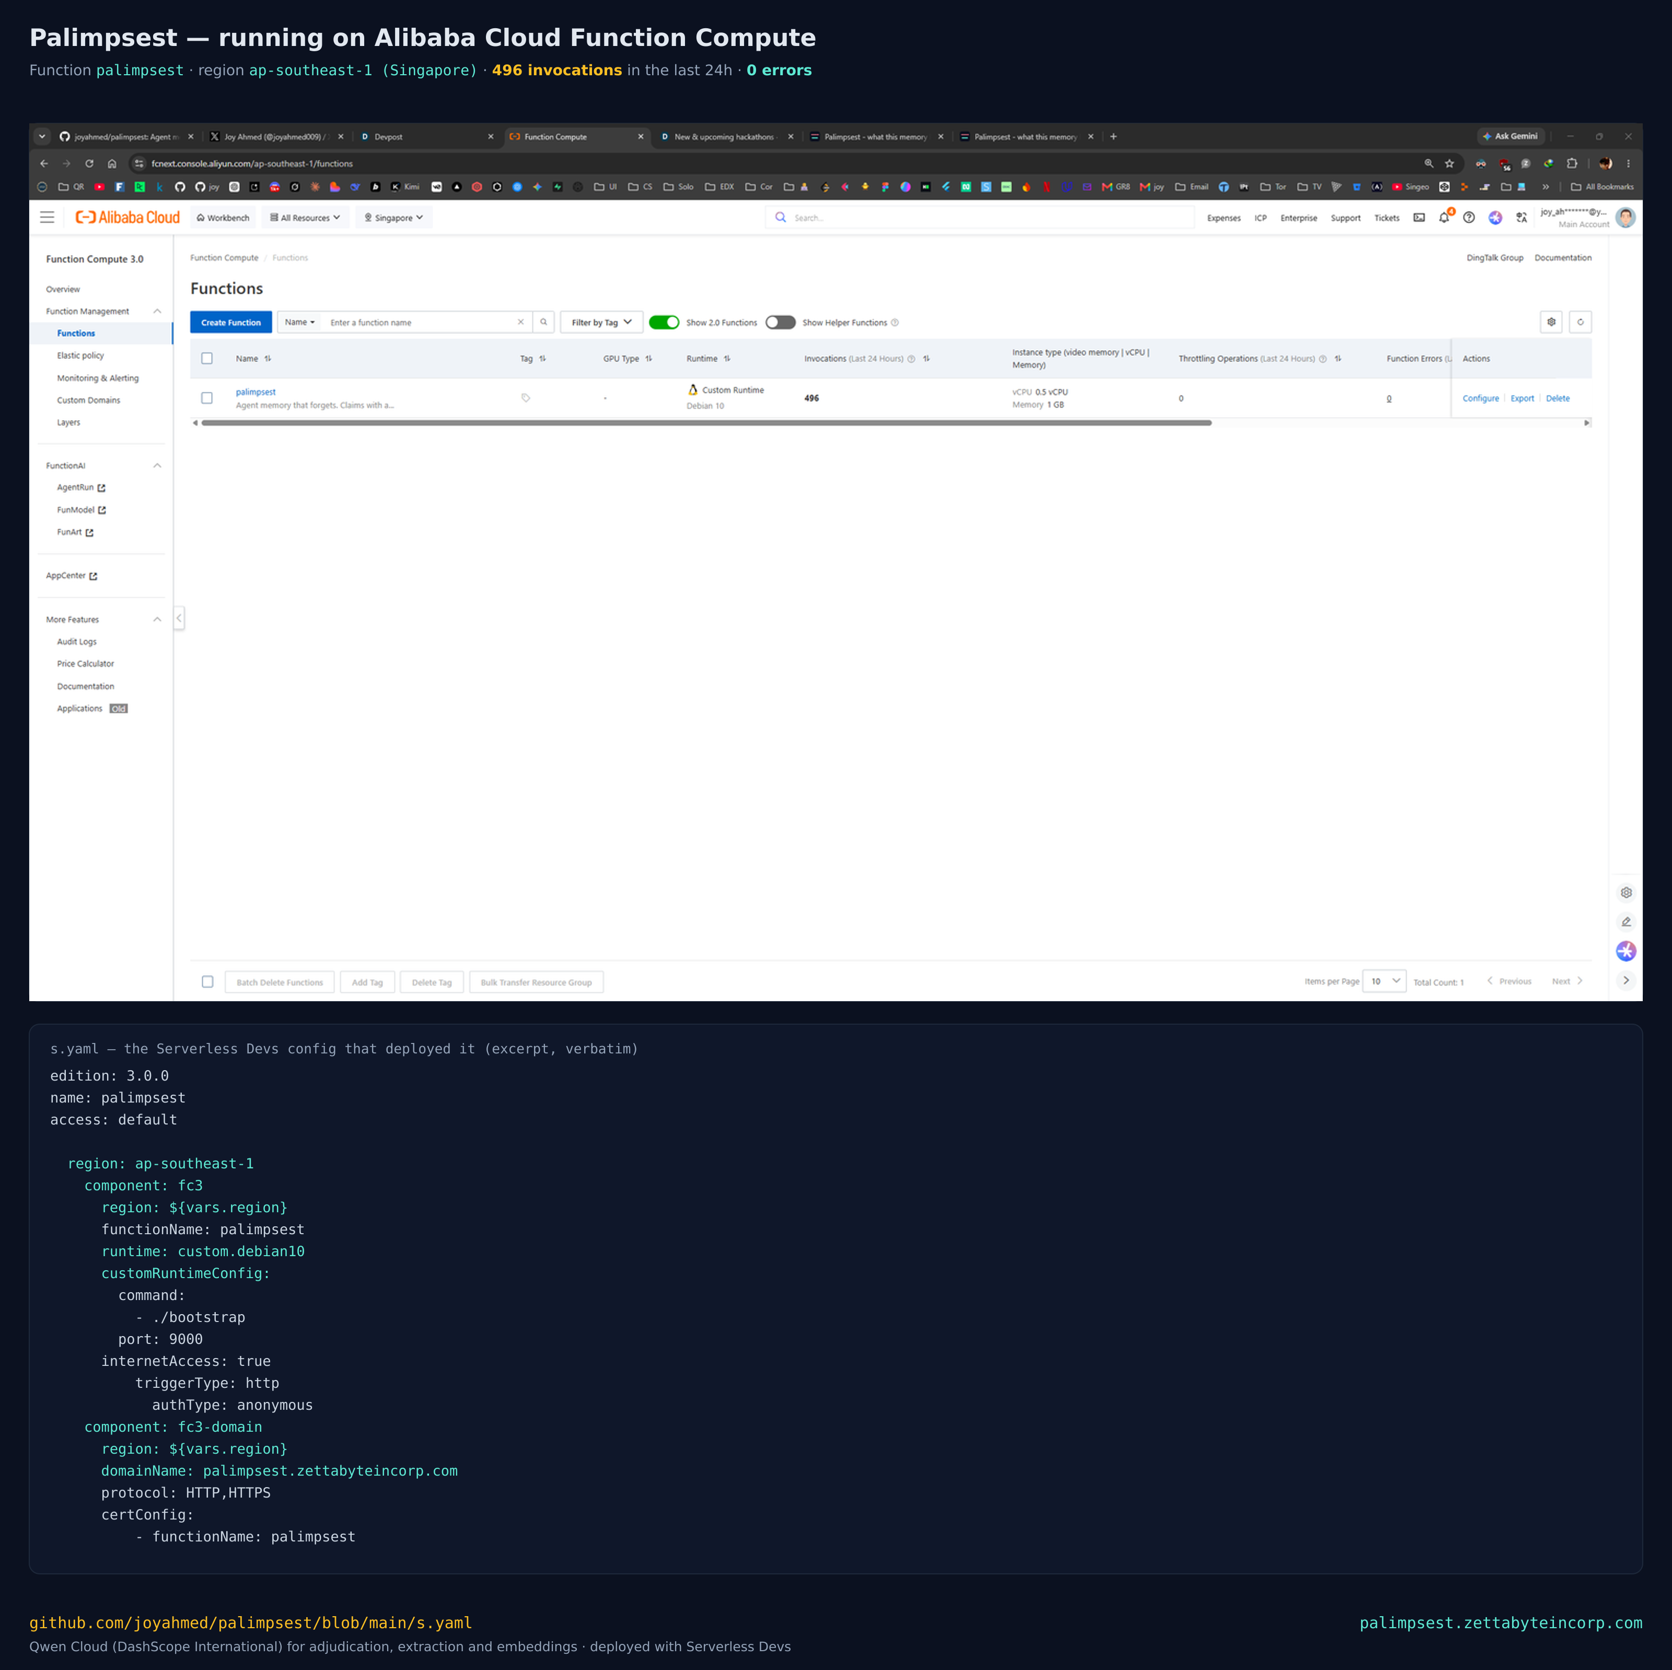Viewport: 1672px width, 1670px height.
Task: Open All Resources dropdown
Action: (x=306, y=217)
